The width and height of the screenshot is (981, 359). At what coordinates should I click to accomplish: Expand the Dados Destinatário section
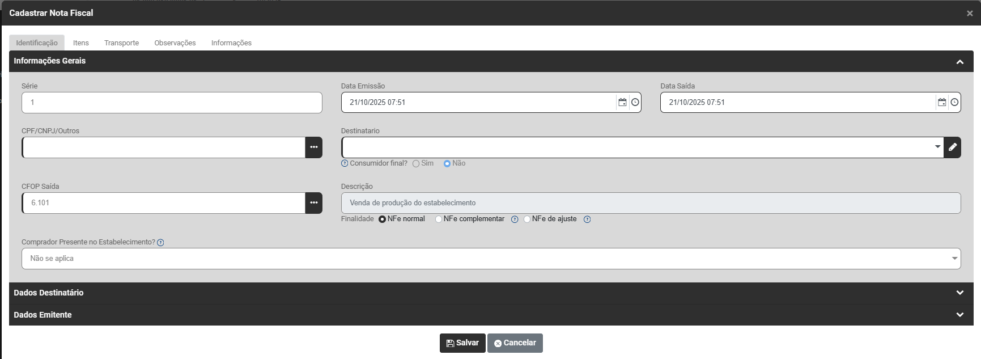(x=959, y=293)
